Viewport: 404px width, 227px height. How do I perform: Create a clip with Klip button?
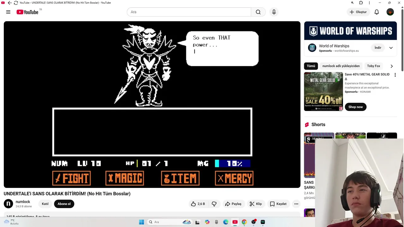click(256, 204)
